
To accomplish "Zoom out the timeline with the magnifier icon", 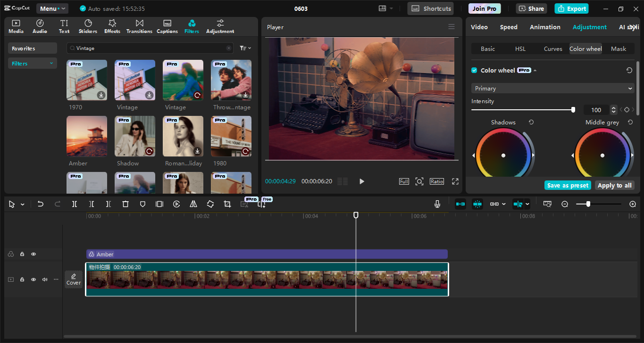I will (x=565, y=204).
